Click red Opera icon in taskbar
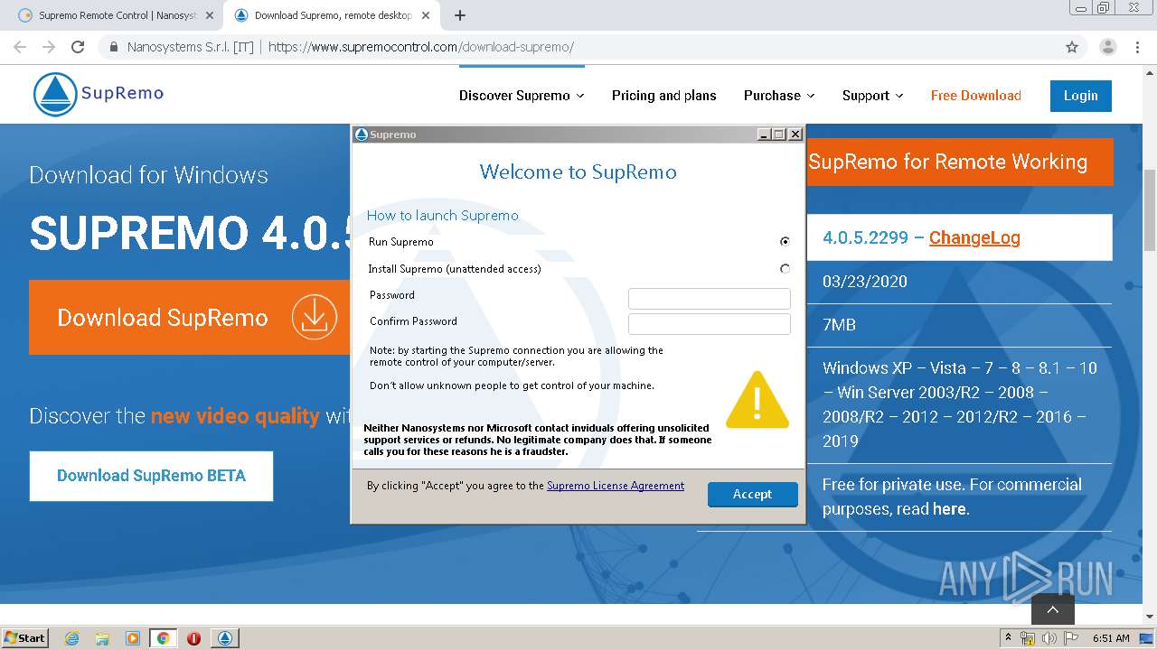The height and width of the screenshot is (650, 1157). [x=193, y=638]
